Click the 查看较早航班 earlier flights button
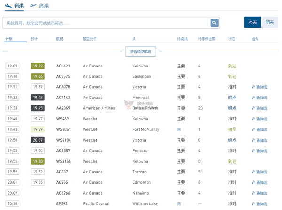 (x=141, y=52)
